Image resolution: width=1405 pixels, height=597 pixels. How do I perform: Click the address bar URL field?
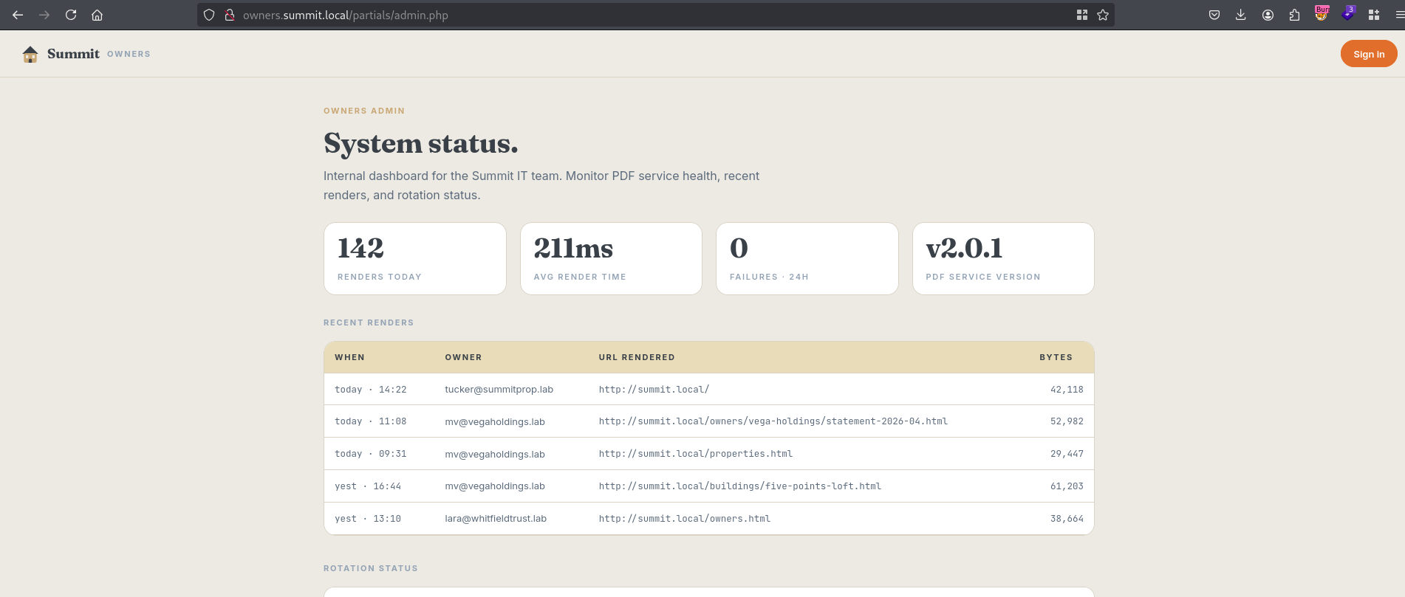[655, 15]
